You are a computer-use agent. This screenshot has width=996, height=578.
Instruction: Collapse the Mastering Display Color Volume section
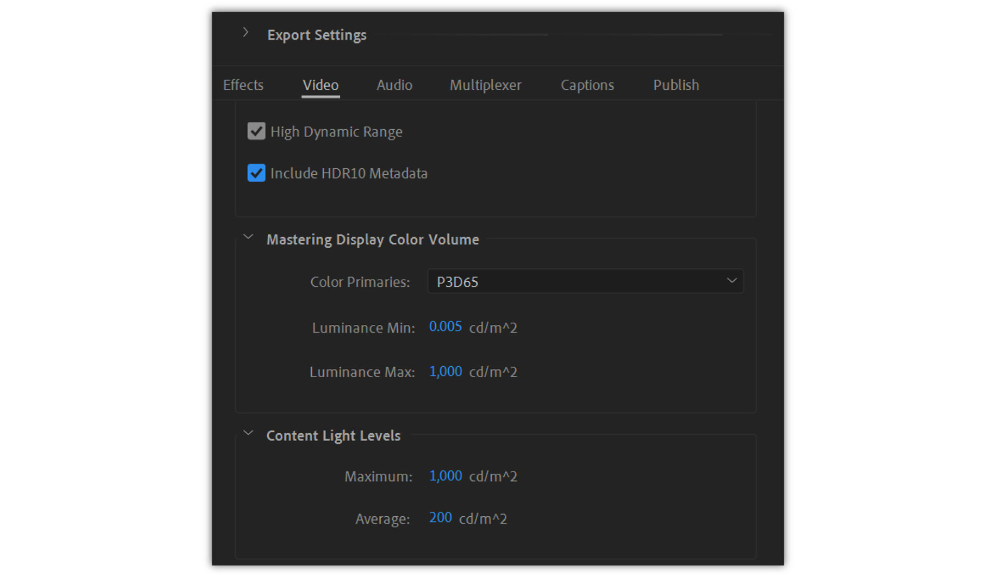pos(248,237)
